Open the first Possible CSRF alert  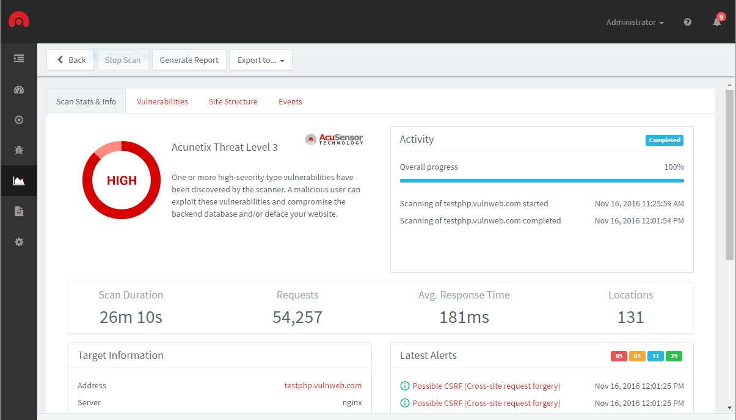486,386
